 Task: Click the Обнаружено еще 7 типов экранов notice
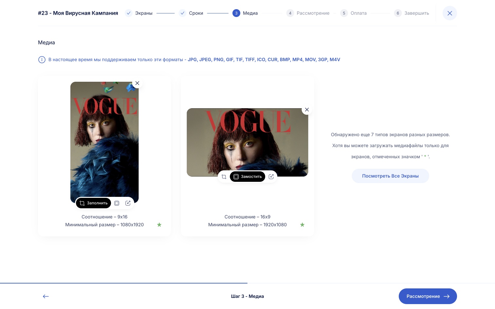[x=390, y=146]
